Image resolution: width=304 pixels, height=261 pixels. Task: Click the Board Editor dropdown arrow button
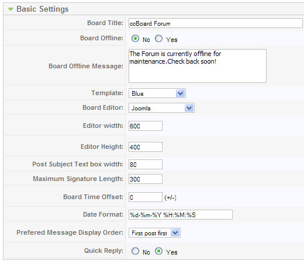[x=189, y=108]
